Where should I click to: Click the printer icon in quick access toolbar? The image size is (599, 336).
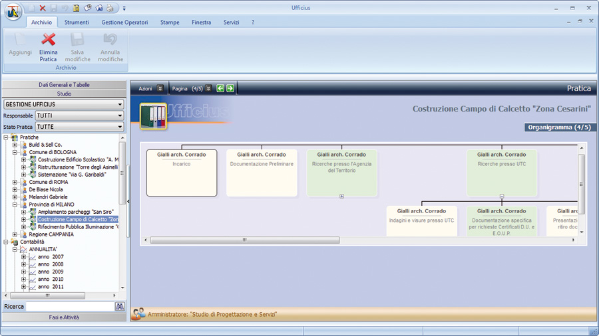[x=110, y=7]
